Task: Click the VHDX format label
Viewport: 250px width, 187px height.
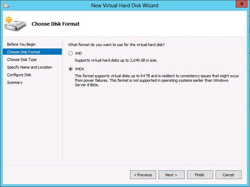Action: click(x=79, y=69)
